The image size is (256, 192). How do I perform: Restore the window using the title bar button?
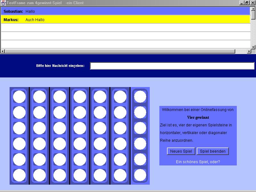247,3
